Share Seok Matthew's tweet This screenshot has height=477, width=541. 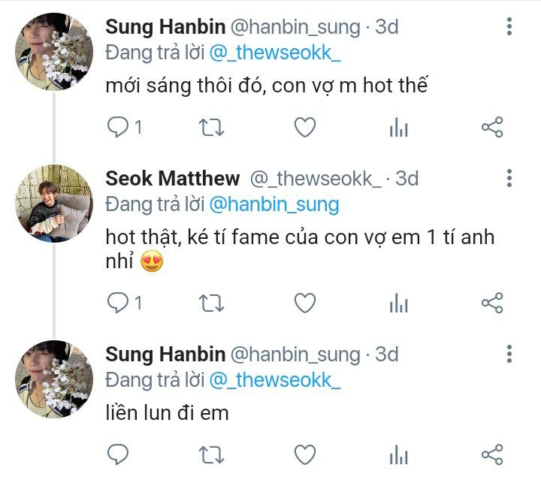point(491,303)
